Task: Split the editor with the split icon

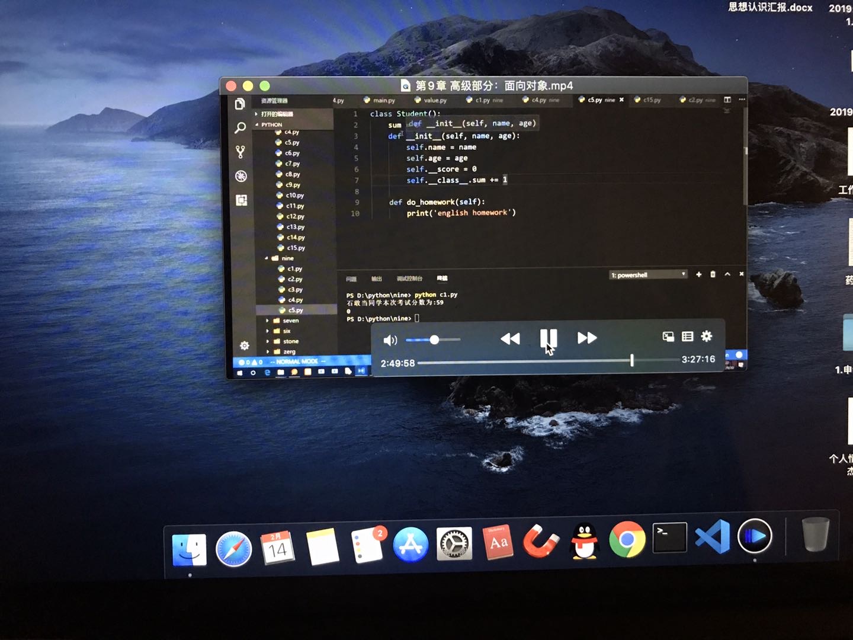Action: 727,100
